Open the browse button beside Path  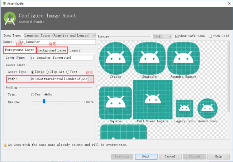(x=90, y=79)
